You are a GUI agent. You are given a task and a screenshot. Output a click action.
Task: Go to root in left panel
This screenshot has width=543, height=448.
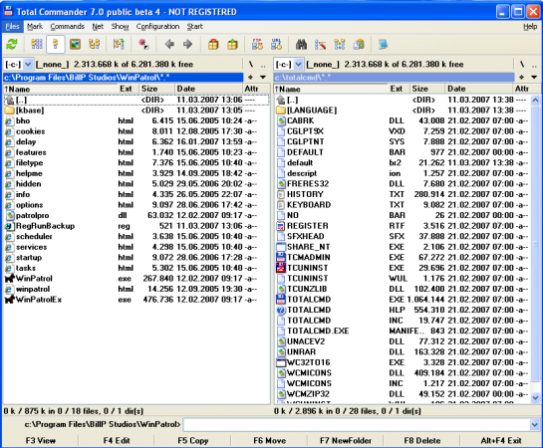point(251,65)
